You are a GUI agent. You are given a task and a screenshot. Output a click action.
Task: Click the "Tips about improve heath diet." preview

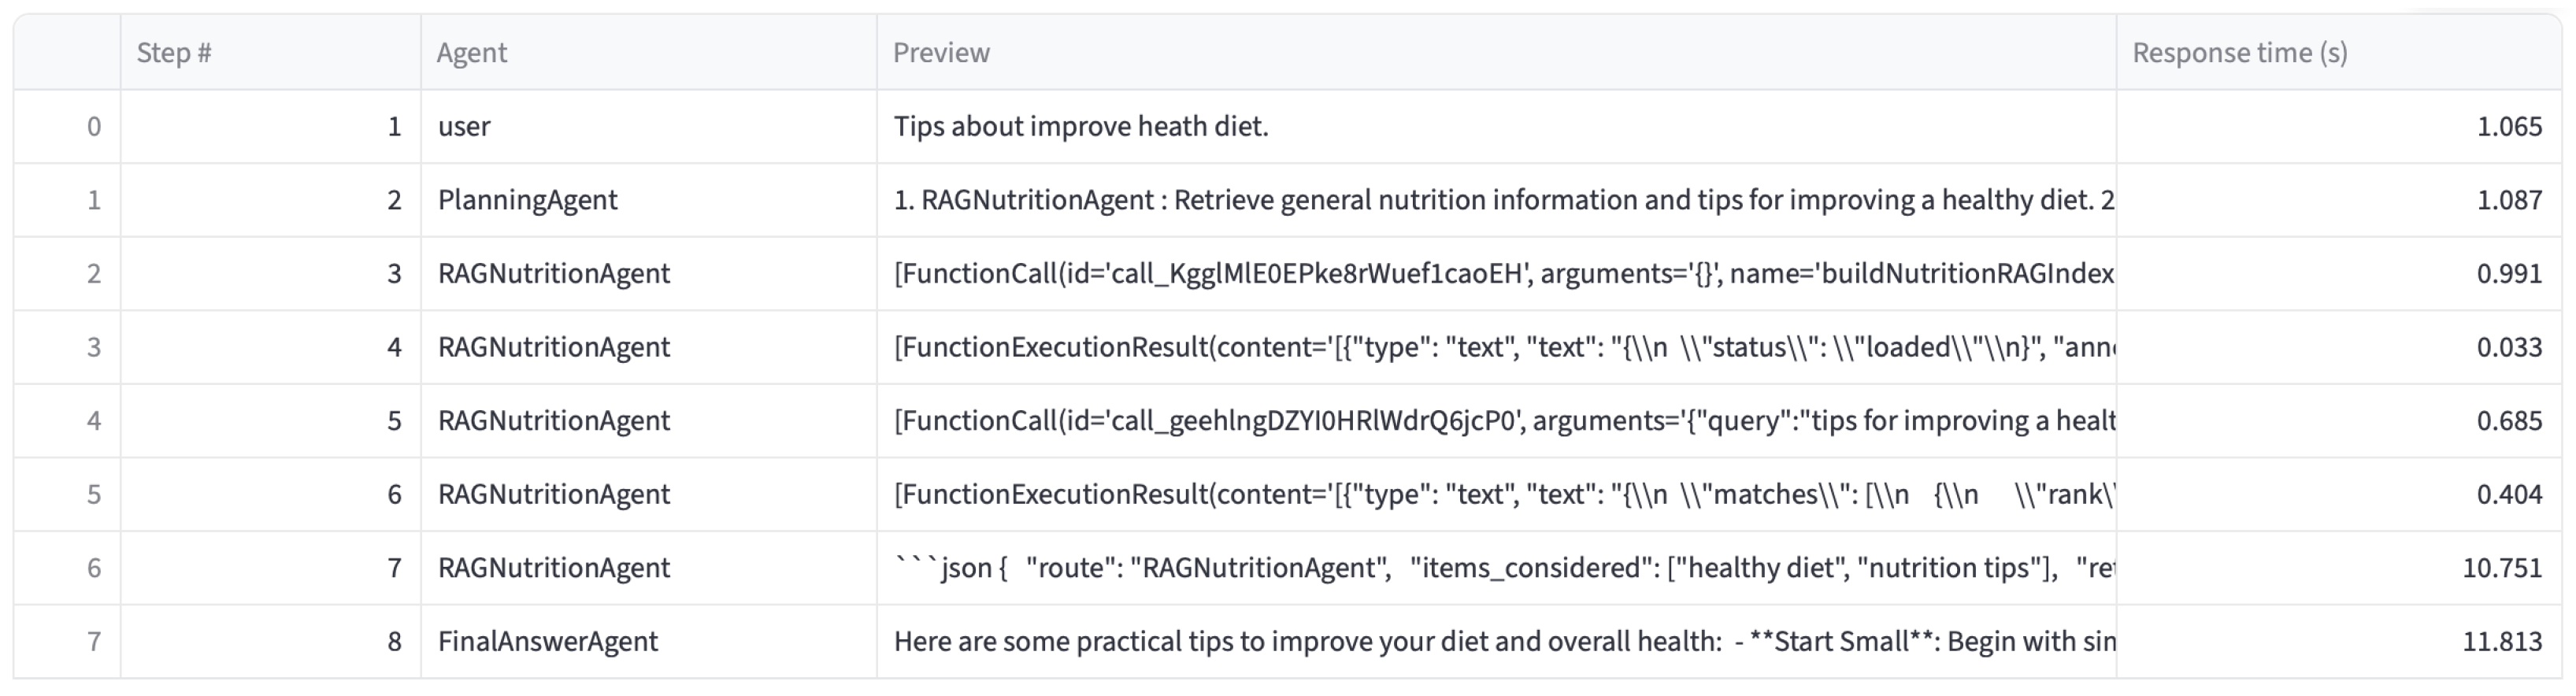[x=1080, y=127]
